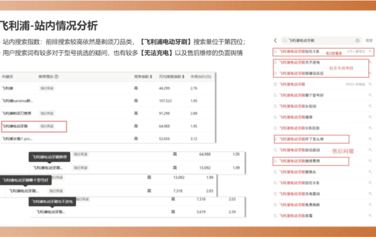Viewport: 376px width, 237px height.
Task: Click the fill-arrow icon on the 充电震动 suggestion
Action: click(370, 194)
